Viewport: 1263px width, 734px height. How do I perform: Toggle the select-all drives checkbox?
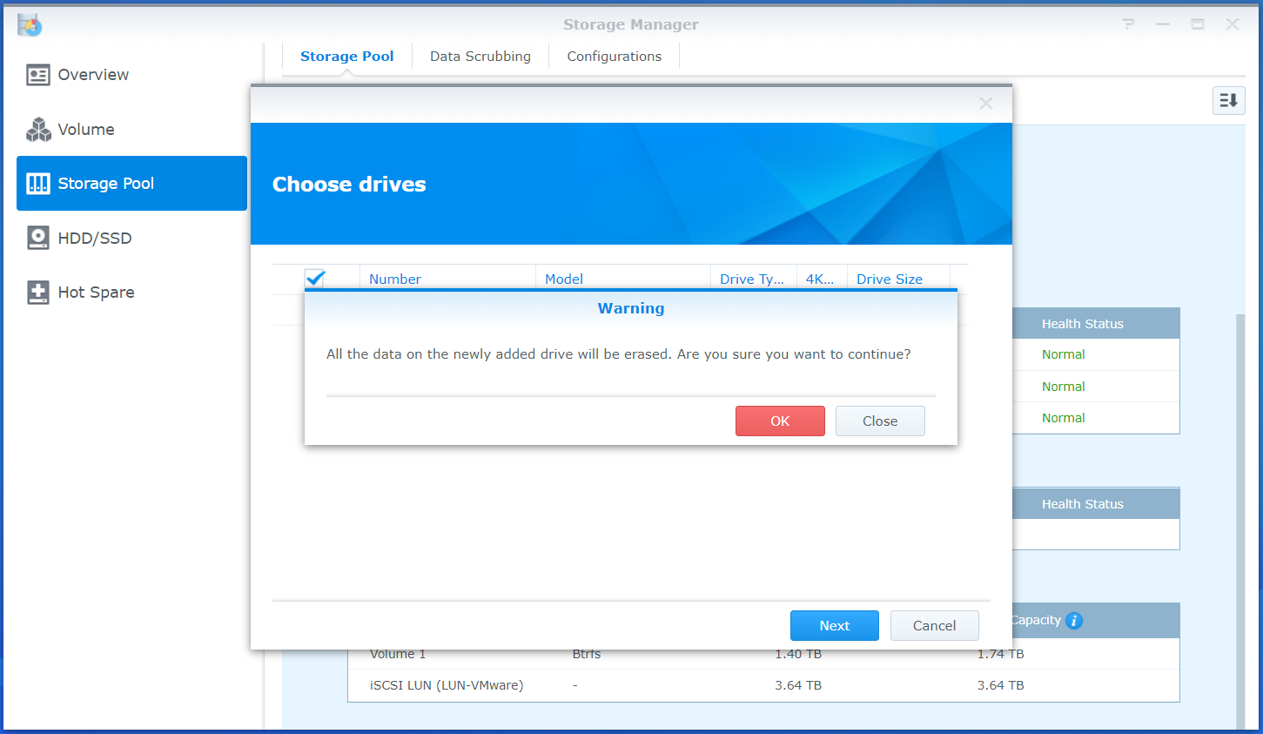pos(315,278)
